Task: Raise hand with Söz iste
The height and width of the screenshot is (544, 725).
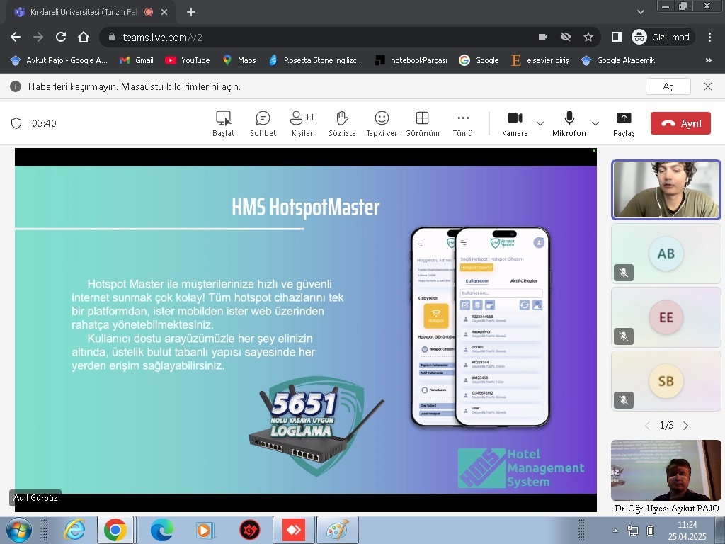Action: pyautogui.click(x=342, y=123)
